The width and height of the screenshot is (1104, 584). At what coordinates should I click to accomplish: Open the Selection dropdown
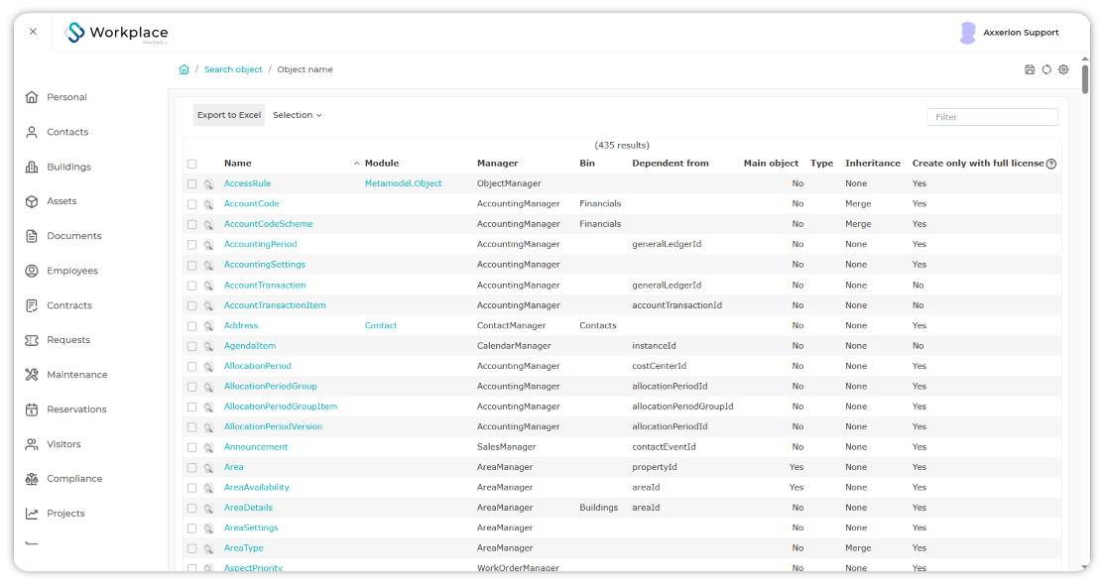point(298,115)
